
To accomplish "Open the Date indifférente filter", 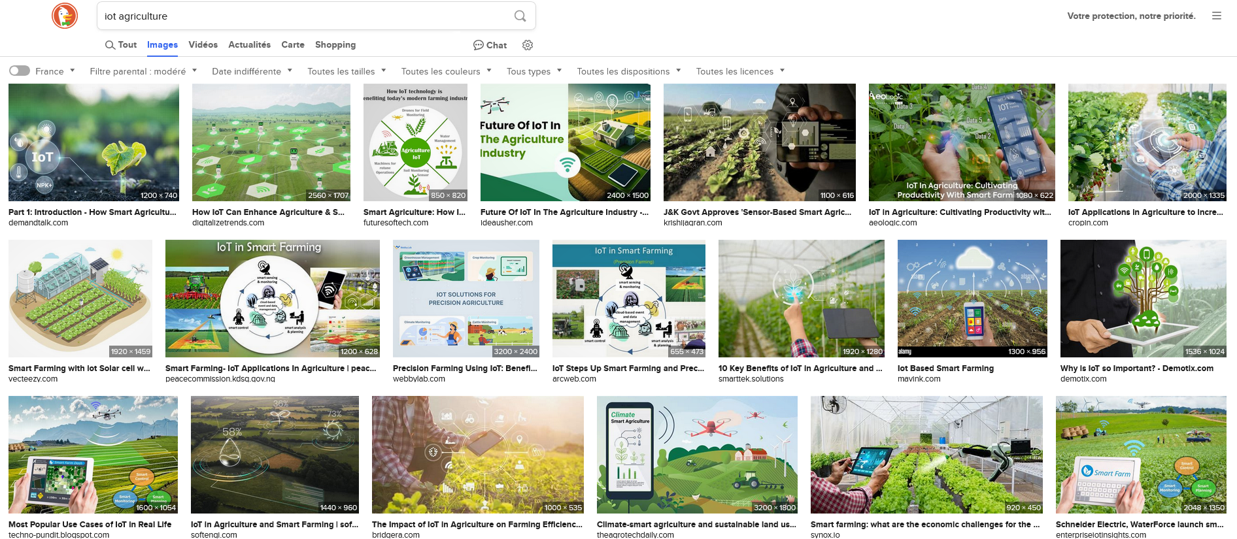I will click(x=252, y=71).
